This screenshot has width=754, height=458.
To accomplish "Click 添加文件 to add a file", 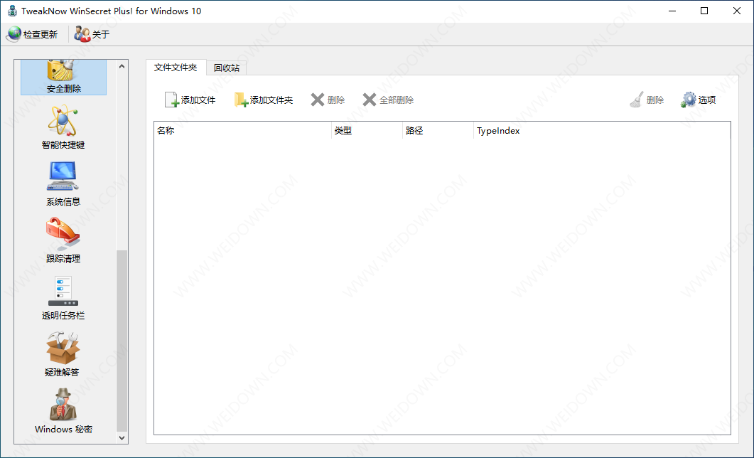I will (190, 100).
